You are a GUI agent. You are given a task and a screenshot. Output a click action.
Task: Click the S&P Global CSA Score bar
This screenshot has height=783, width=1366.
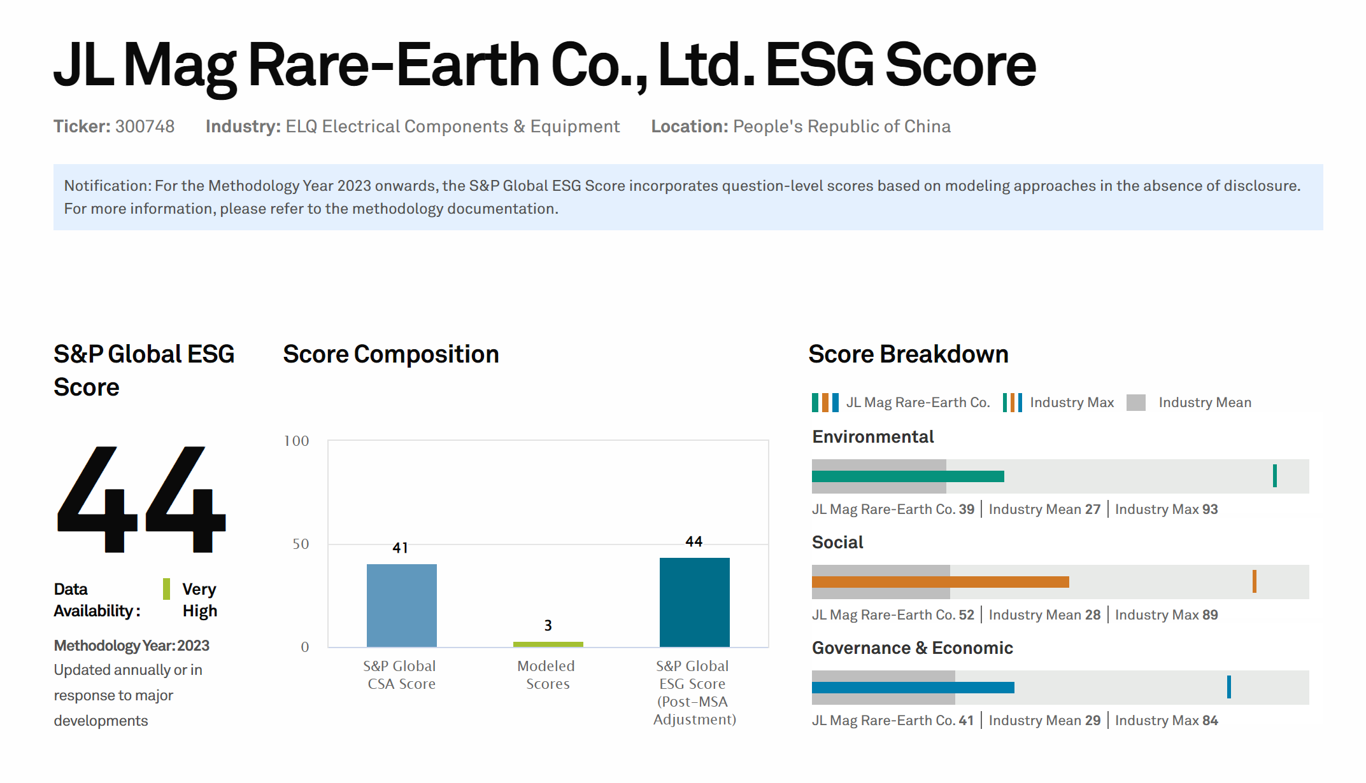[x=401, y=605]
